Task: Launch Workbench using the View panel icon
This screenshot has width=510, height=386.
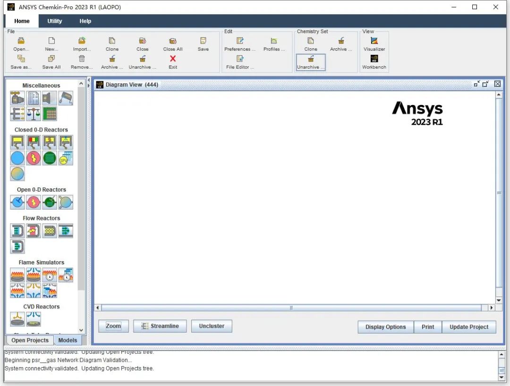Action: tap(374, 62)
